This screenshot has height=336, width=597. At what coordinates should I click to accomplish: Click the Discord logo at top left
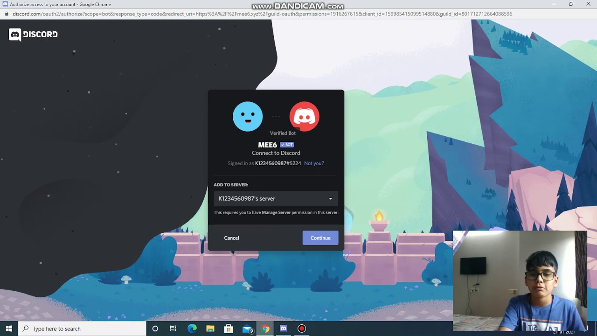pyautogui.click(x=33, y=35)
